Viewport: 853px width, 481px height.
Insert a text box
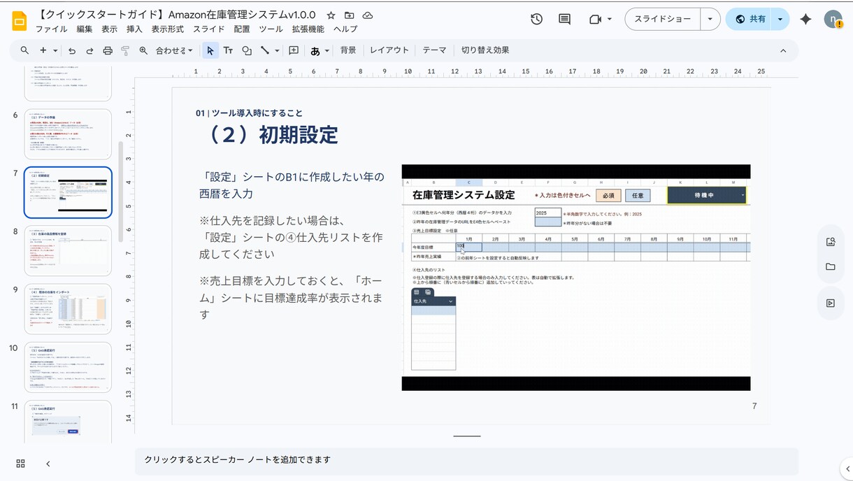click(x=228, y=50)
